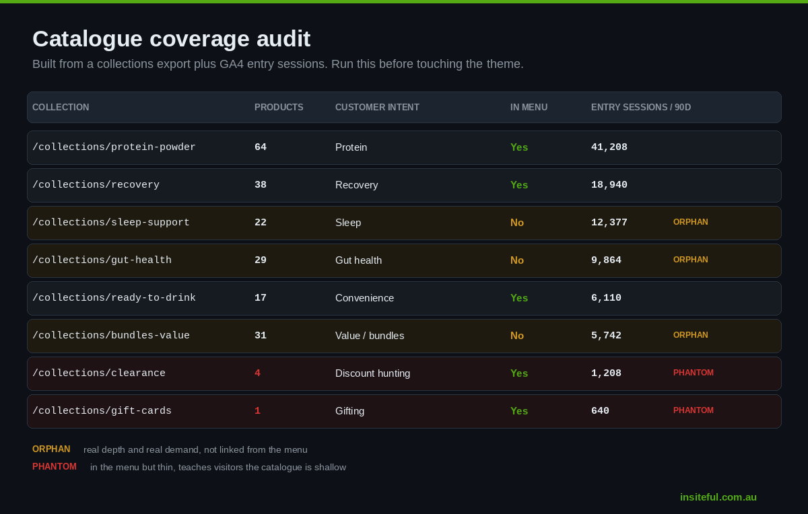Click product count 22
Viewport: 808px width, 514px height.
(x=261, y=223)
